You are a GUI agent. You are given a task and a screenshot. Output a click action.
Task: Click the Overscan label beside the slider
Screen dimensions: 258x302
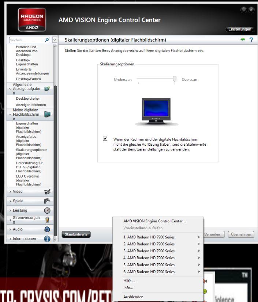[189, 80]
